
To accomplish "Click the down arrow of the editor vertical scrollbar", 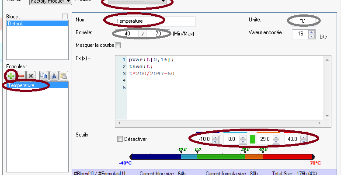I will pos(327,116).
